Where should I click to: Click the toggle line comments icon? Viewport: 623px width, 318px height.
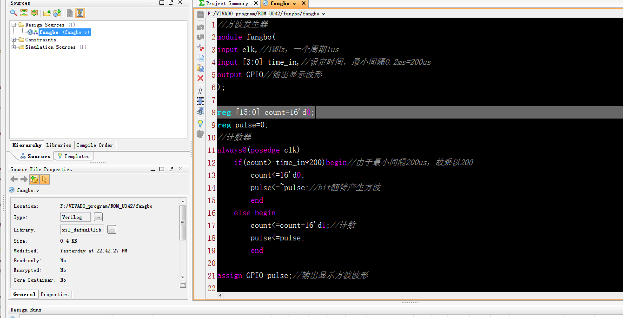click(200, 91)
